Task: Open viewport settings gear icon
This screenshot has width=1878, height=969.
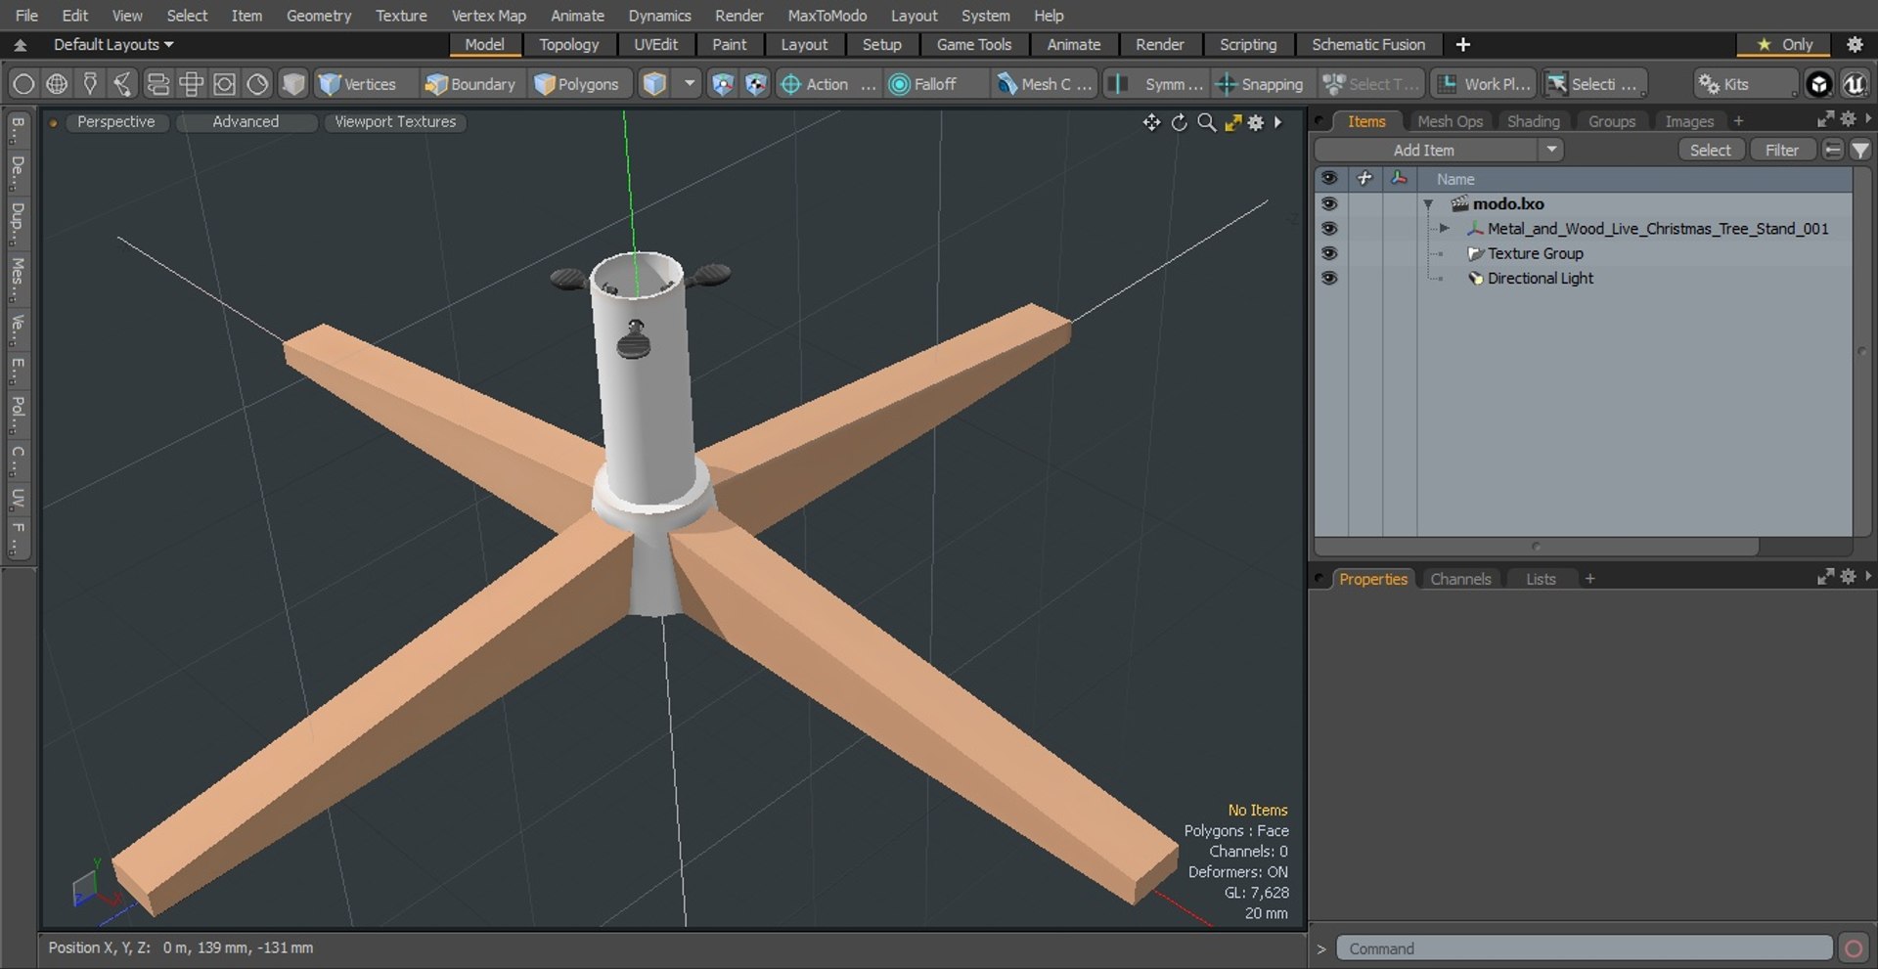Action: coord(1256,122)
